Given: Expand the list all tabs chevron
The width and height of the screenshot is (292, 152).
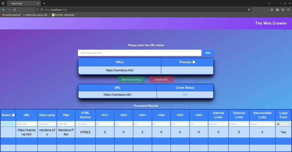Looking at the screenshot, I should tap(269, 3).
